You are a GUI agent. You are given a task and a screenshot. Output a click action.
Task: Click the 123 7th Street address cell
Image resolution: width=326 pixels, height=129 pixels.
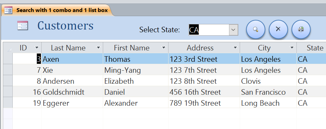(204, 70)
